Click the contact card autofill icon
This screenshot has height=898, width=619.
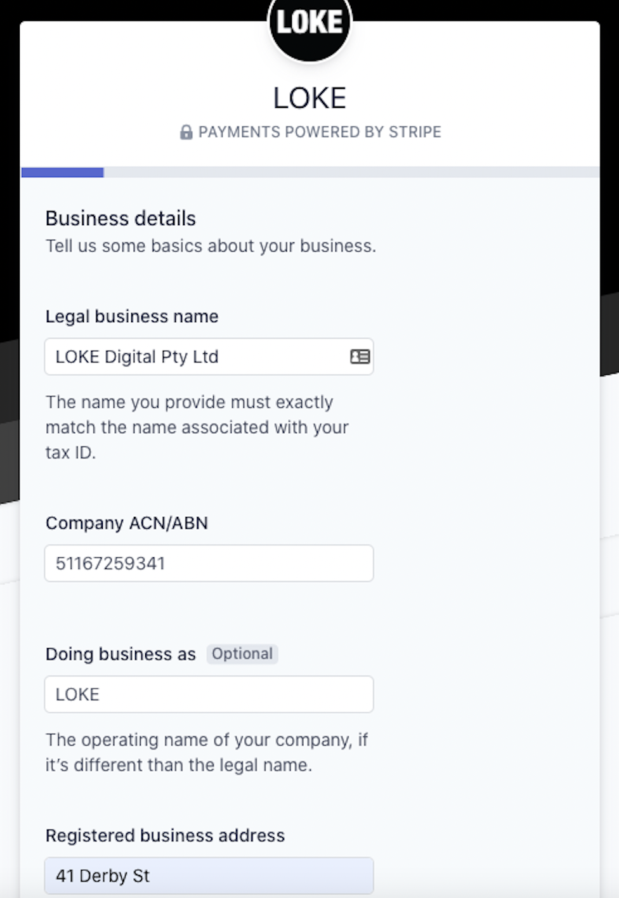tap(360, 356)
